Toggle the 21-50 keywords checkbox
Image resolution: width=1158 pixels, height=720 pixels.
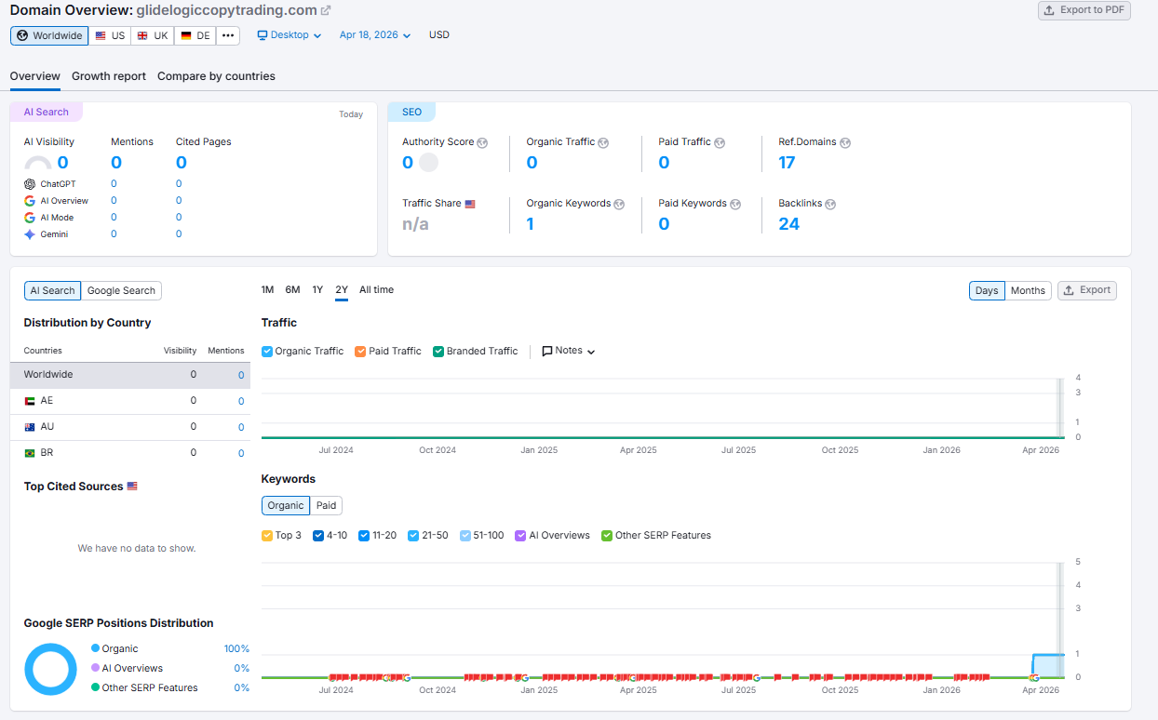413,536
